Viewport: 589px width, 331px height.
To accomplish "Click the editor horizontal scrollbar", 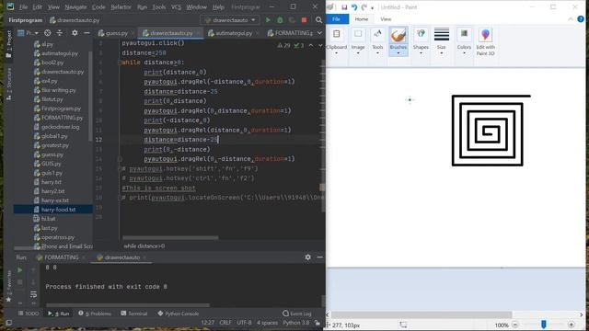I will click(x=170, y=237).
